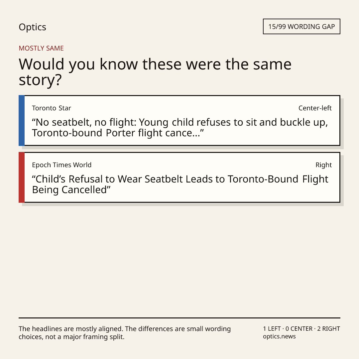The height and width of the screenshot is (359, 359).
Task: Click the word "story?" in the title
Action: pos(40,80)
